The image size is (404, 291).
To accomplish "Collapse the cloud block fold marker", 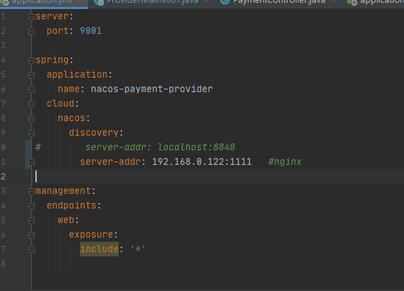I will [31, 104].
